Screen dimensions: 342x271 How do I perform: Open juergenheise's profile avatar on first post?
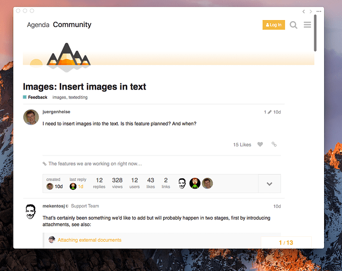point(31,117)
